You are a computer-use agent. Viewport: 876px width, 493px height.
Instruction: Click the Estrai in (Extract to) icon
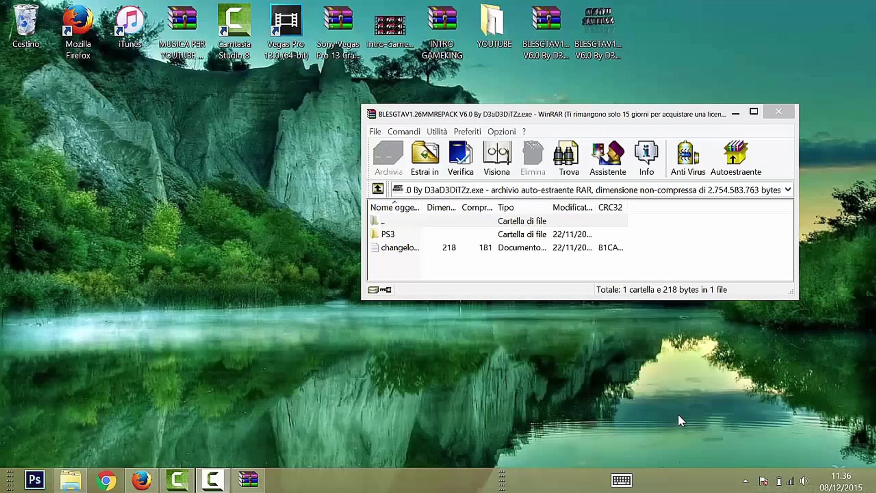click(424, 157)
